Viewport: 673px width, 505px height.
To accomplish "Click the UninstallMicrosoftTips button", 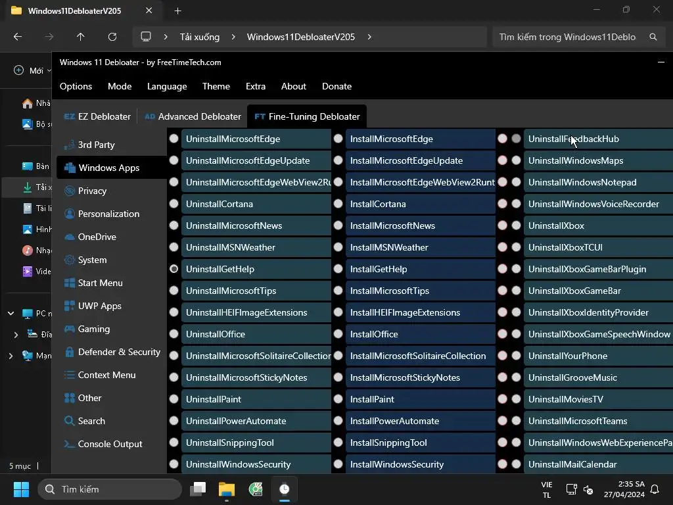I will tap(256, 291).
